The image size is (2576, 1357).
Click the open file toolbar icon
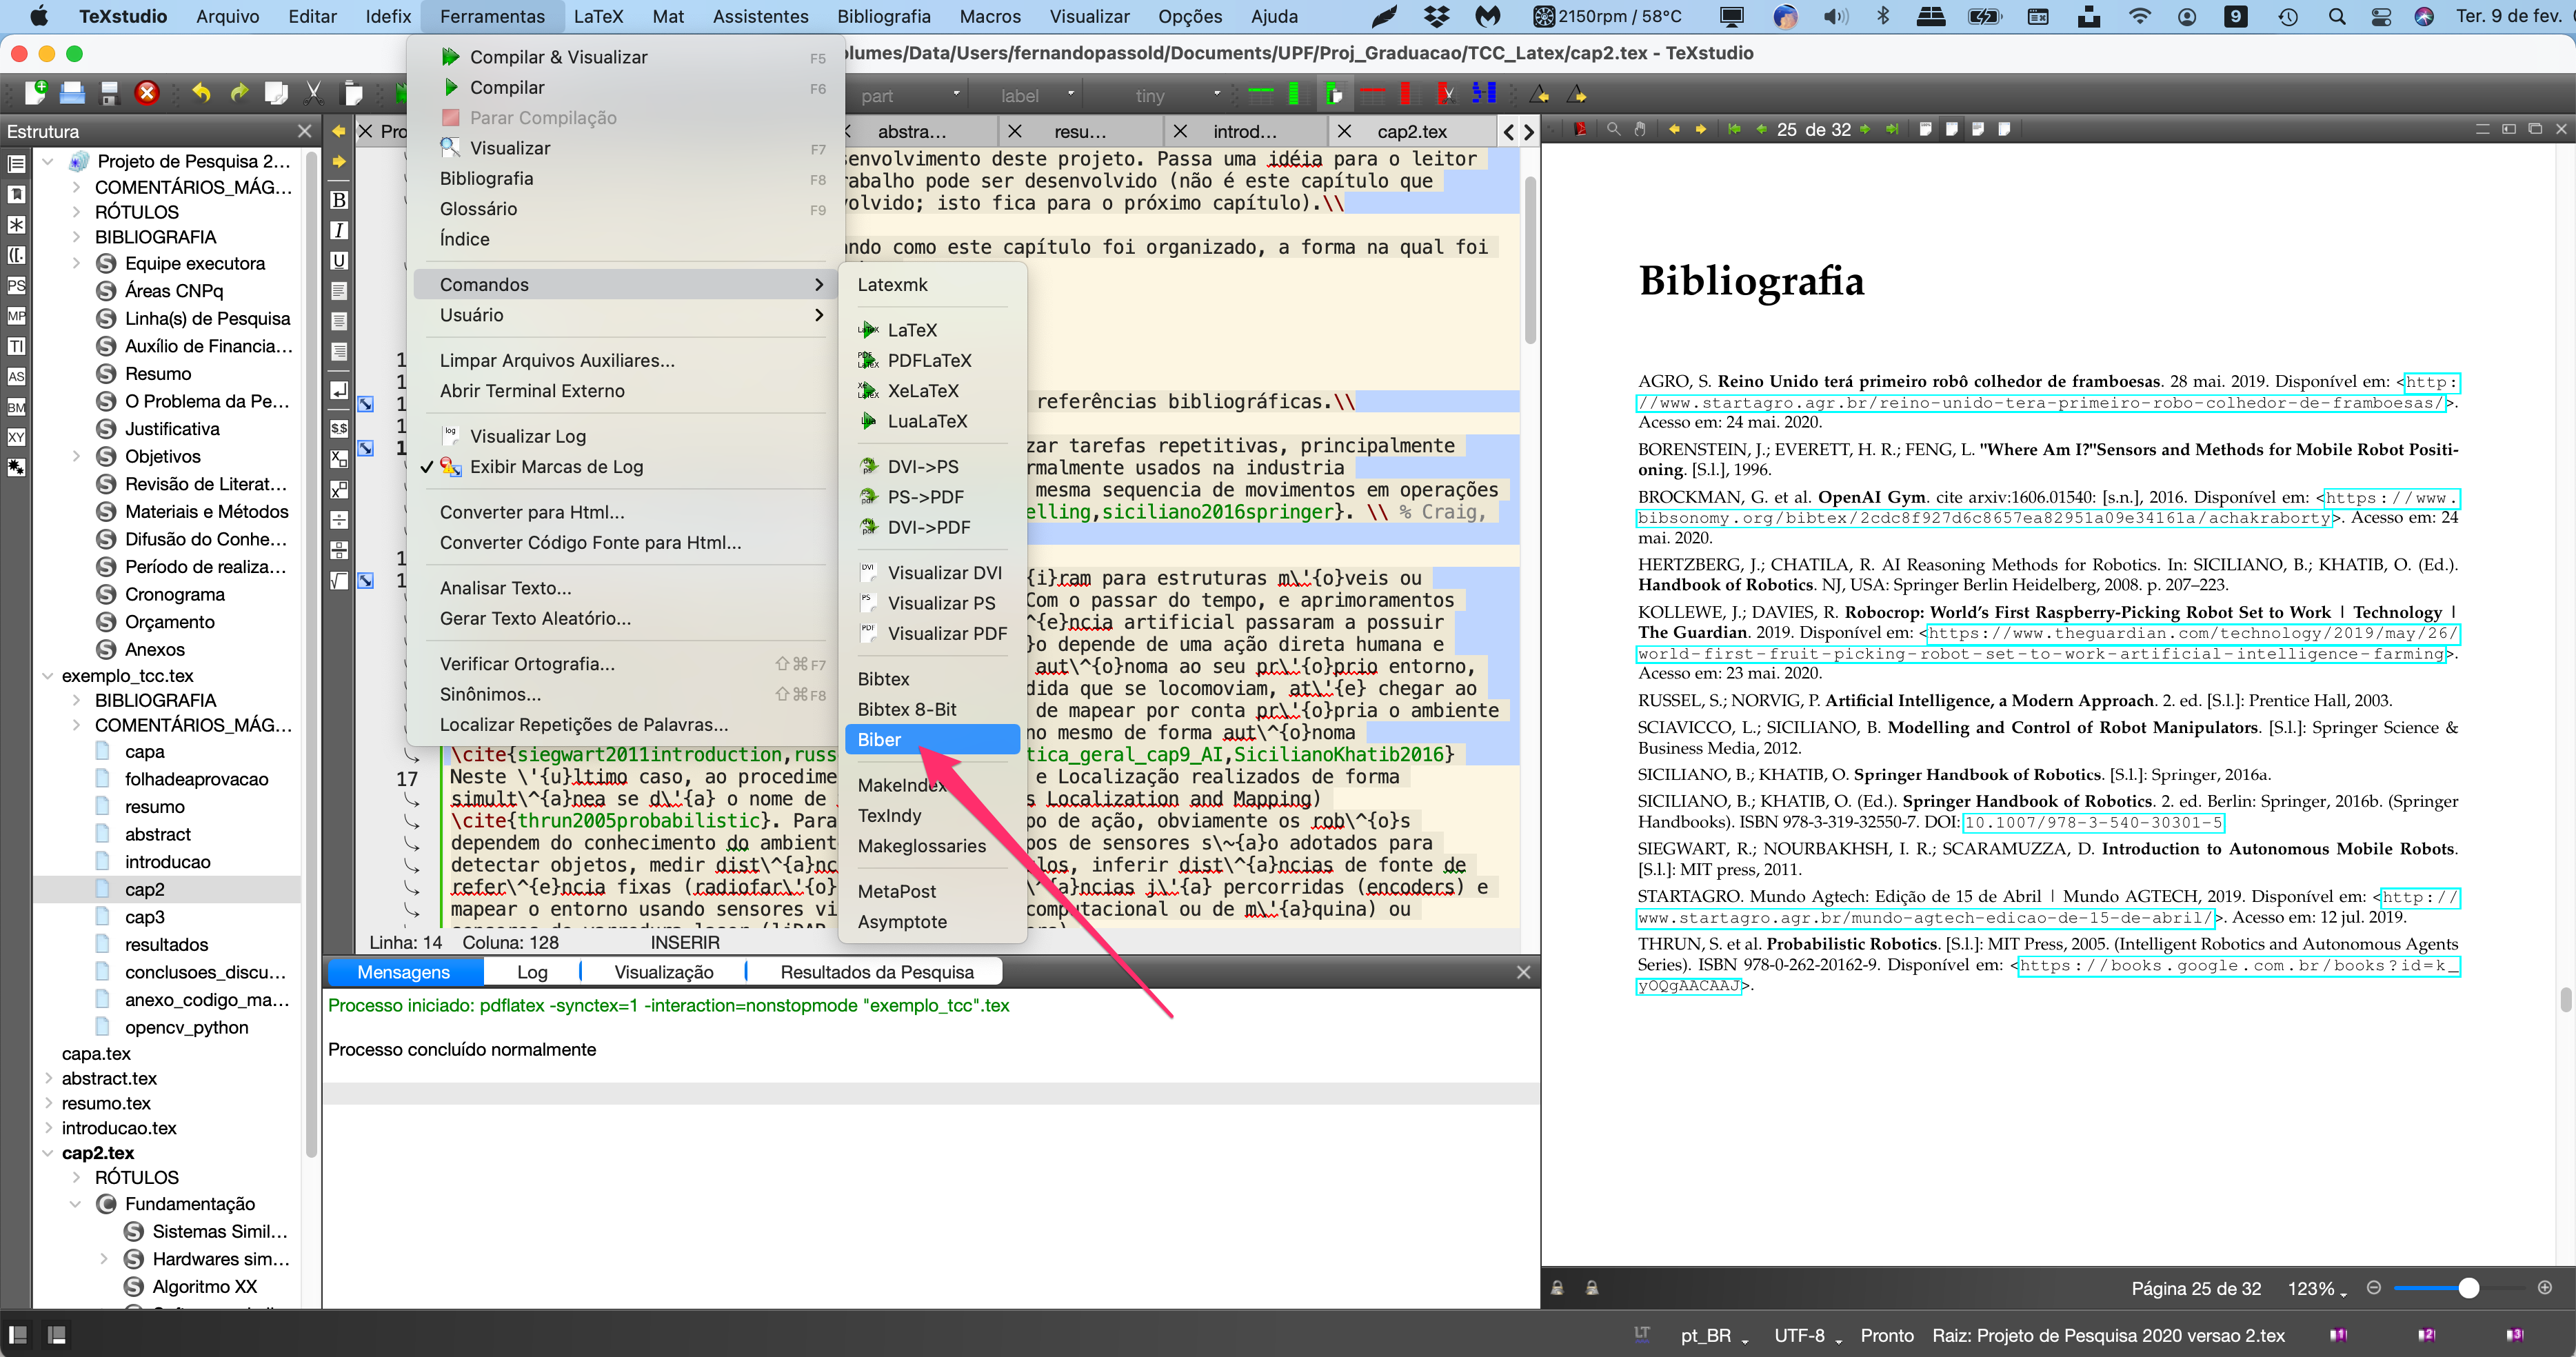click(x=72, y=93)
